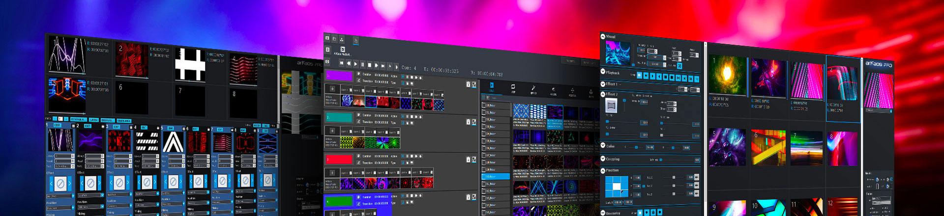The height and width of the screenshot is (216, 944).
Task: Delete the green cue with its trash icon
Action: pyautogui.click(x=468, y=197)
